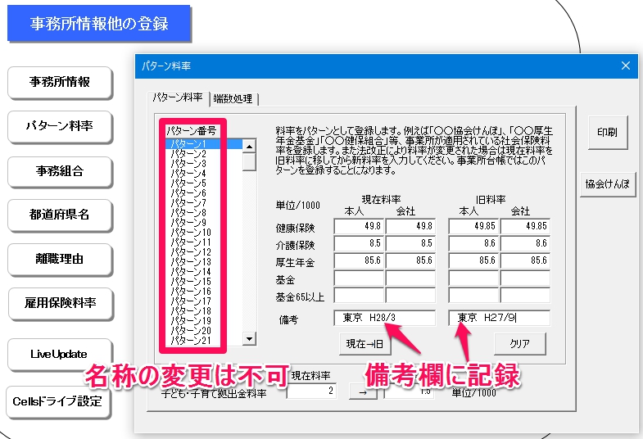This screenshot has height=439, width=643.
Task: Click the pattern list scroll-down arrow
Action: click(x=249, y=338)
